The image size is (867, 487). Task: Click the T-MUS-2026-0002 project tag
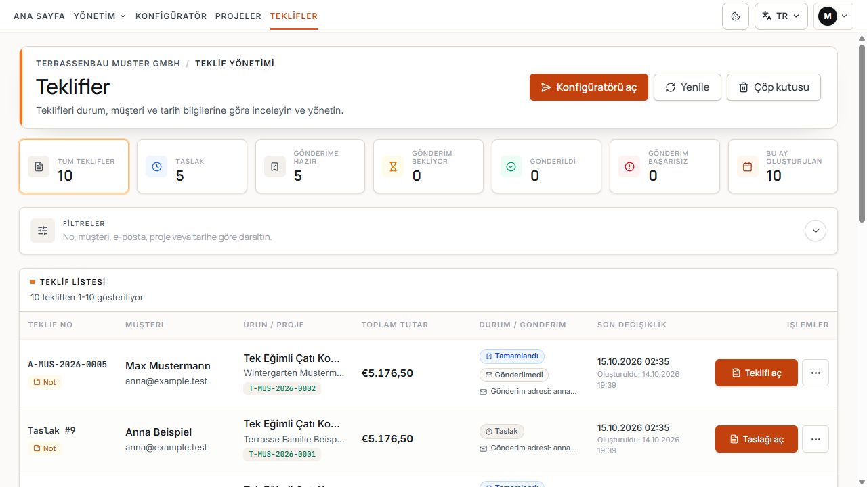[282, 388]
